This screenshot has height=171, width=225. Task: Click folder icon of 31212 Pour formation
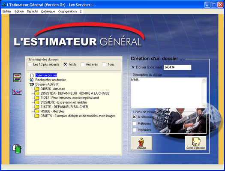(37, 98)
